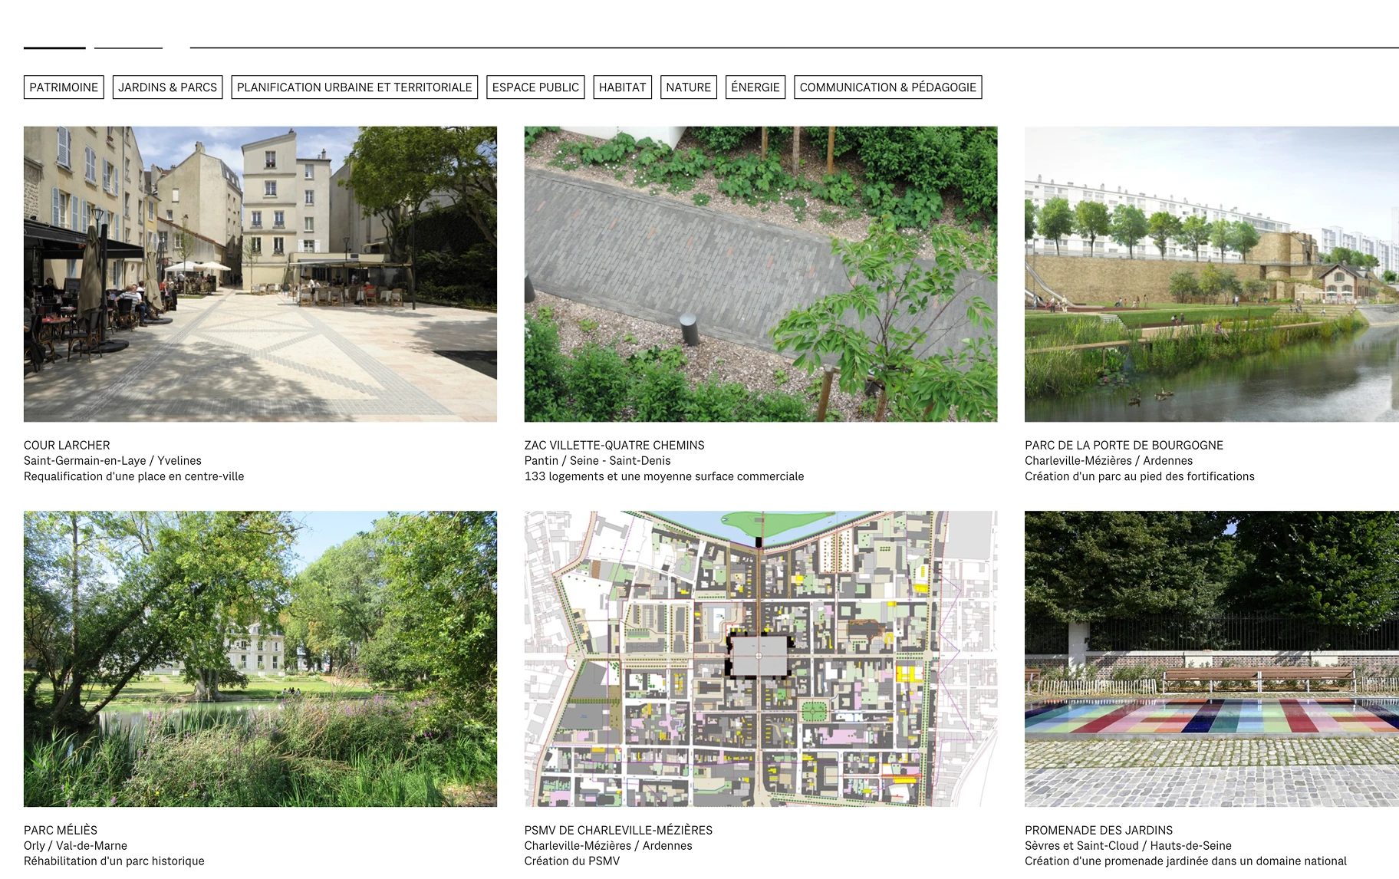
Task: Open PROMENADE DES JARDINS project title
Action: click(1098, 830)
